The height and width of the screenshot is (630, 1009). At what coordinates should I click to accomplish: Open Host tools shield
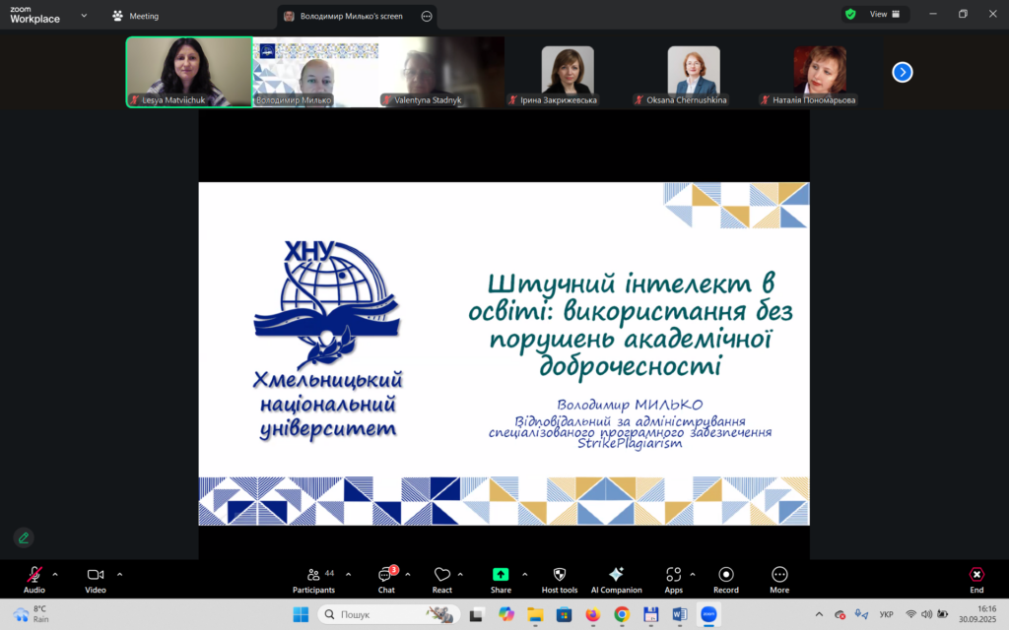point(560,579)
